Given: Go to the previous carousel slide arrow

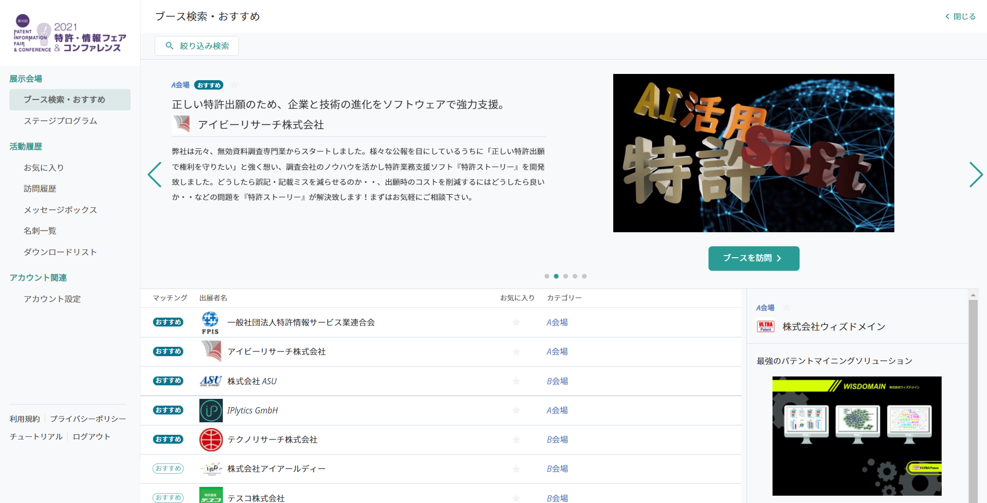Looking at the screenshot, I should (155, 174).
